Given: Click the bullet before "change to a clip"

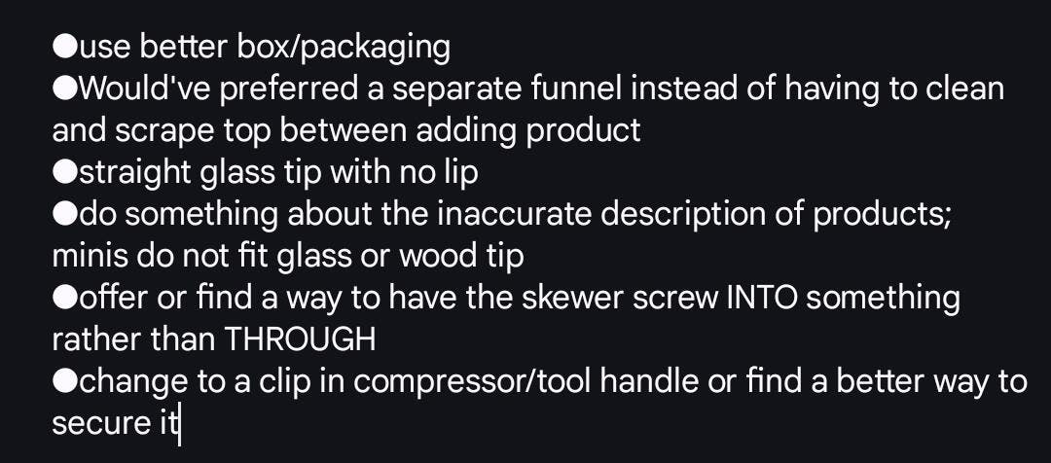Looking at the screenshot, I should tap(65, 381).
